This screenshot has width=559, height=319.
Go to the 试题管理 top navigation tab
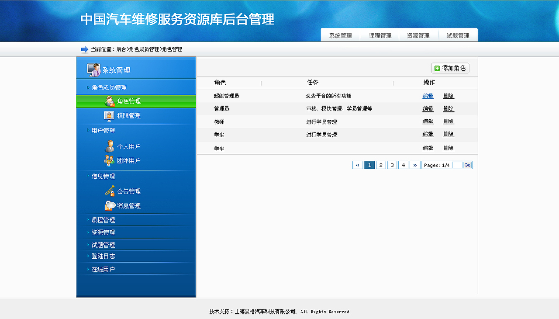458,35
